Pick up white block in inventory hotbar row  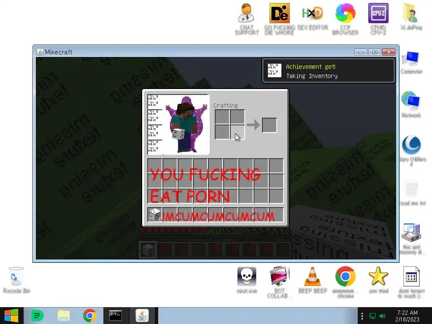point(154,215)
